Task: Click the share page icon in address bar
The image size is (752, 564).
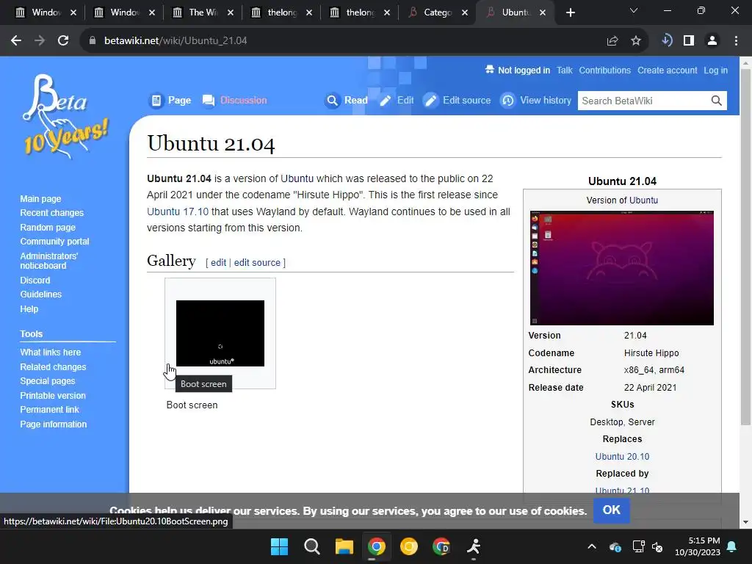Action: tap(612, 41)
